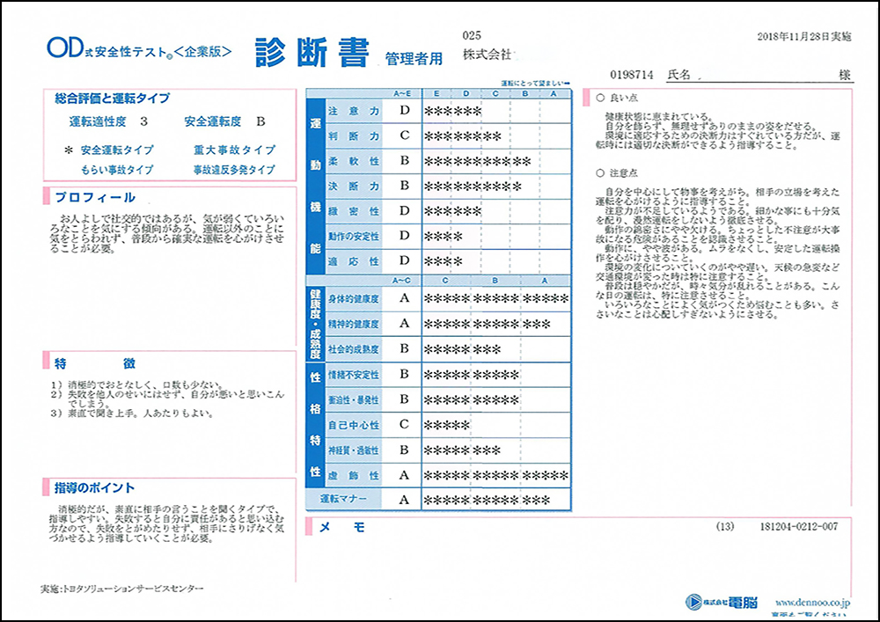The height and width of the screenshot is (622, 880).
Task: Click the star bar in the 虚飾性 row
Action: (496, 476)
